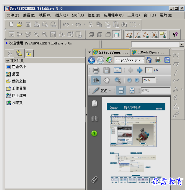Screen dimensions: 185x190
Task: Open the 视图(V) menu
Action: (x=45, y=15)
